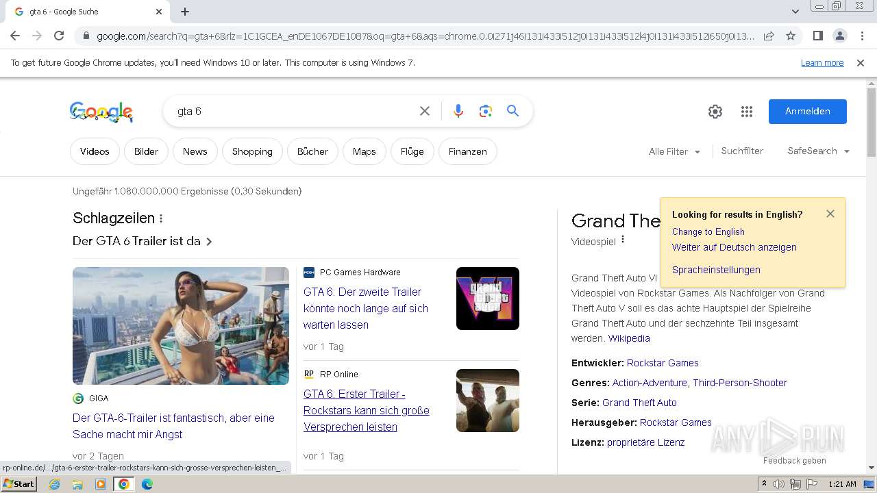Open RP Online Erster Trailer article
The image size is (877, 493).
tap(367, 410)
